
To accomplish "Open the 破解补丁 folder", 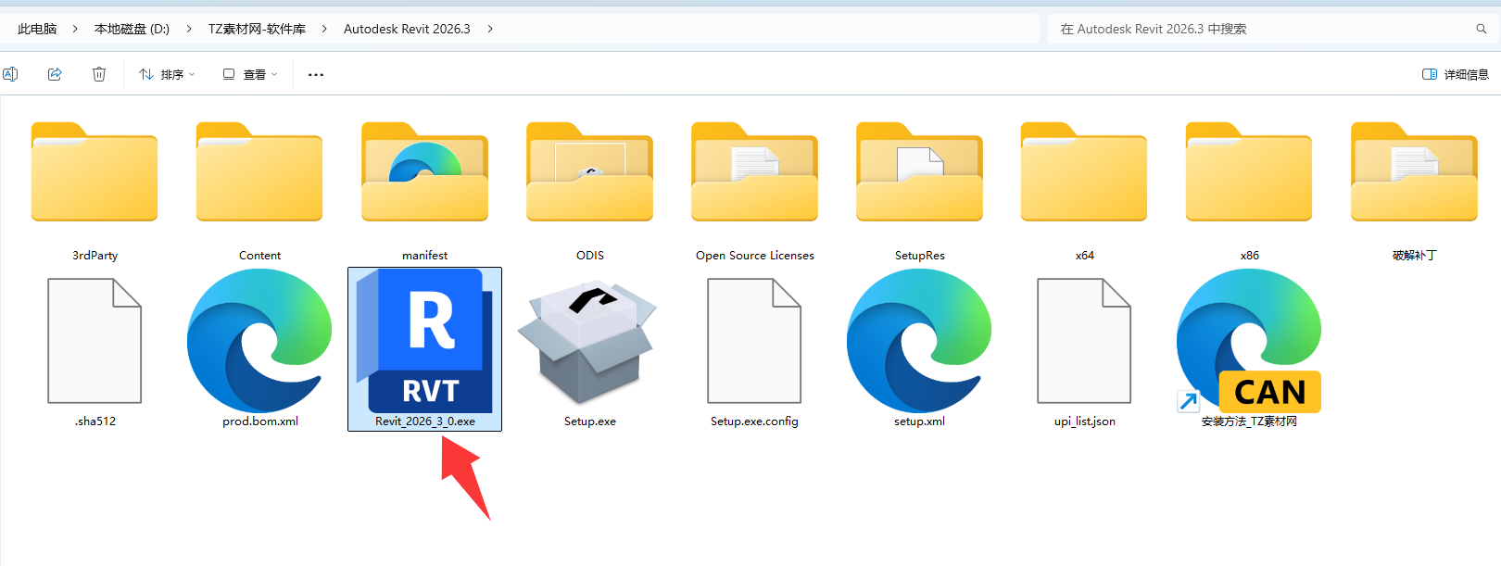I will pos(1414,172).
